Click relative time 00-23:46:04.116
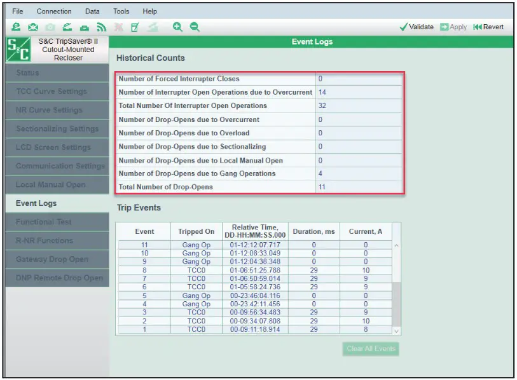This screenshot has height=380, width=517. [x=255, y=295]
